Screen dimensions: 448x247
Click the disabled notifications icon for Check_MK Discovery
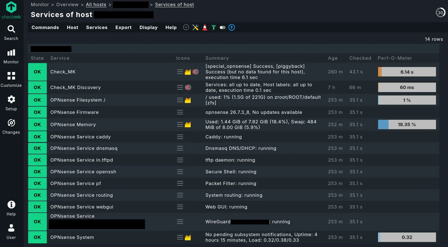(188, 87)
